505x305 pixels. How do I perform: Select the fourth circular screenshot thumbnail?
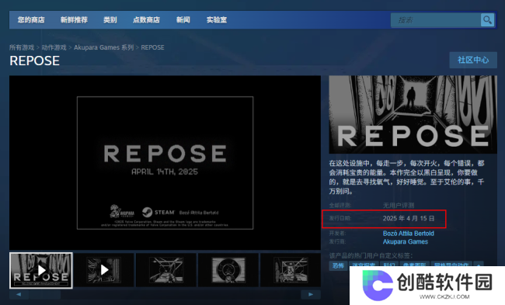point(228,270)
